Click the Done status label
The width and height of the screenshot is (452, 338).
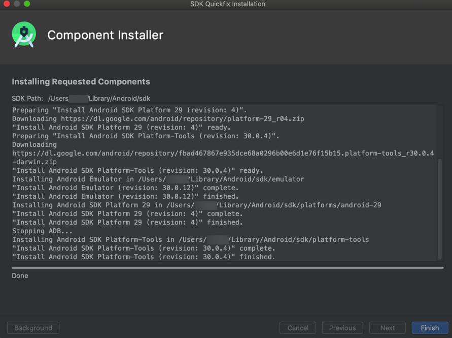pyautogui.click(x=20, y=275)
